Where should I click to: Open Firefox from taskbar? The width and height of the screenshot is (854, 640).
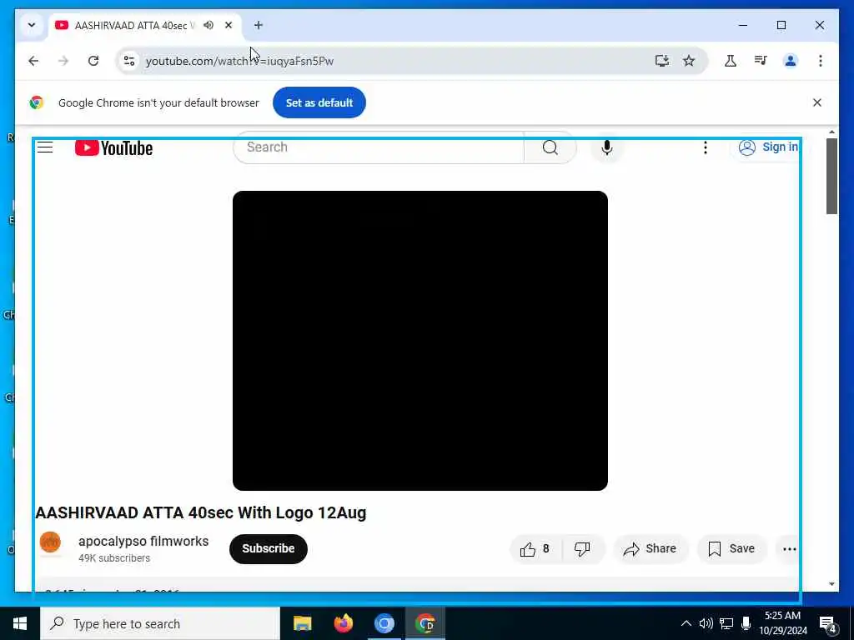pos(343,623)
